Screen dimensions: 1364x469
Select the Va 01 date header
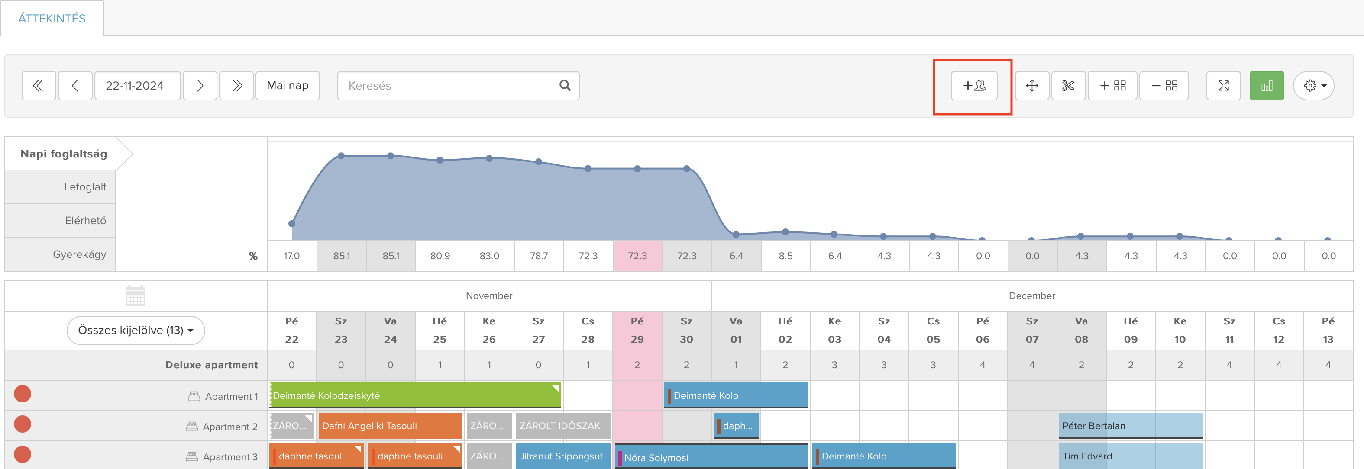pos(736,330)
